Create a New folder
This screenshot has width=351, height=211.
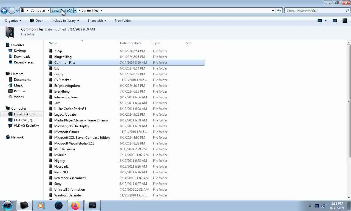pyautogui.click(x=123, y=21)
